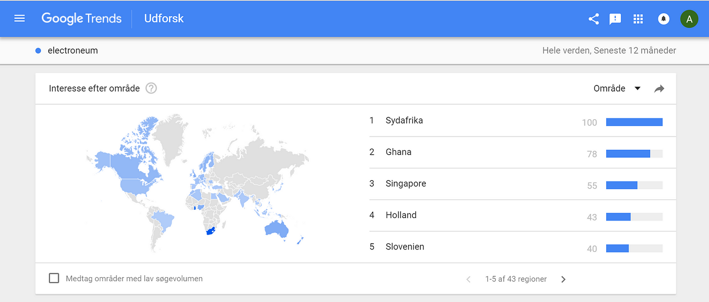Viewport: 709px width, 302px height.
Task: Open the Hele verden, Seneste 12 måneder filter
Action: (x=609, y=51)
